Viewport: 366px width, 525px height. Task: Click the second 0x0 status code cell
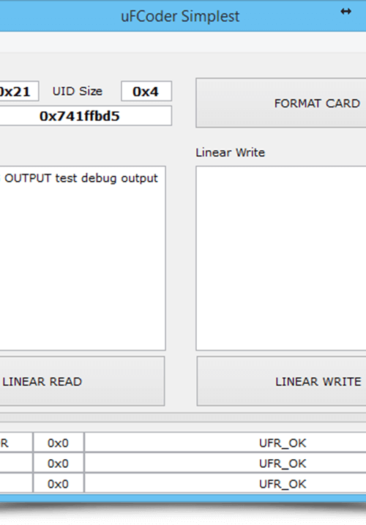[59, 463]
